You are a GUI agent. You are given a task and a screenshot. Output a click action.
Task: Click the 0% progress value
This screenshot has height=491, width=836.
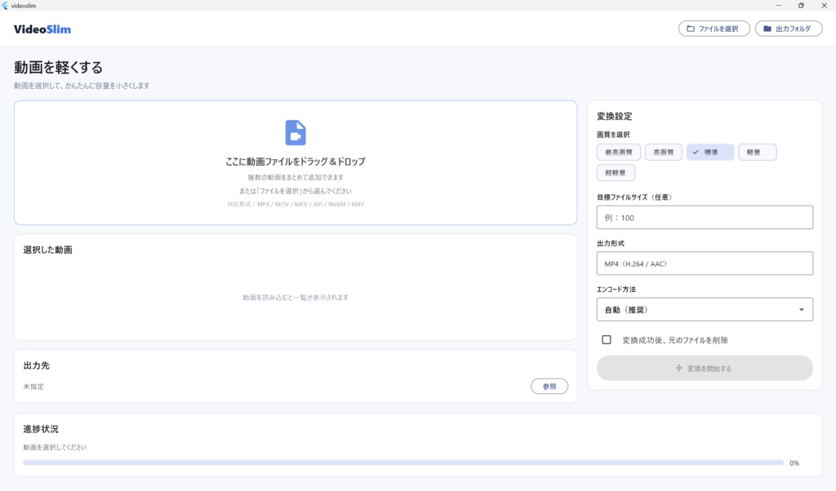tap(794, 463)
